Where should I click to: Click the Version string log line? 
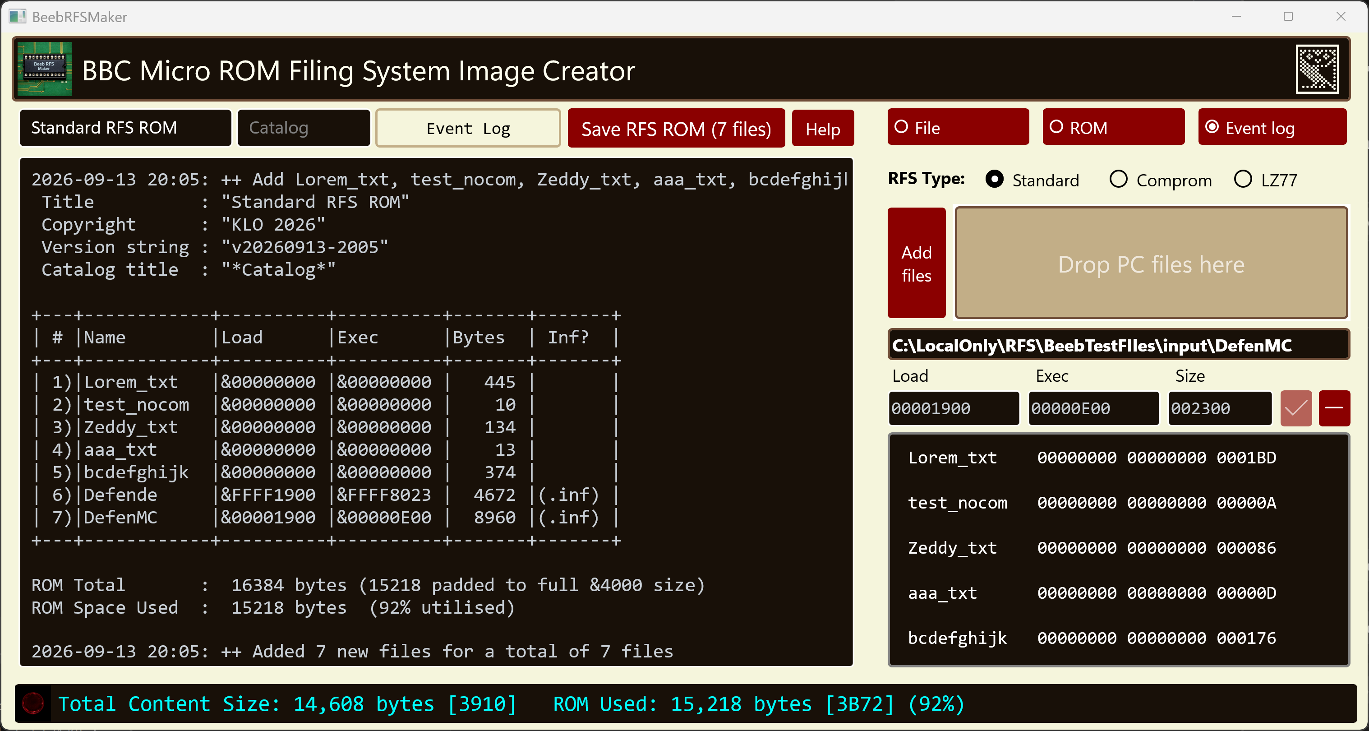pyautogui.click(x=215, y=247)
